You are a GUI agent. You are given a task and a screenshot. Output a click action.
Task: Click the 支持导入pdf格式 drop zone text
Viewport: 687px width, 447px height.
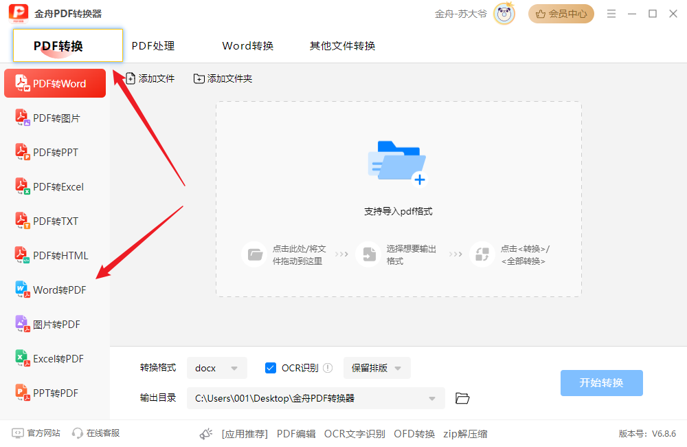(x=398, y=211)
